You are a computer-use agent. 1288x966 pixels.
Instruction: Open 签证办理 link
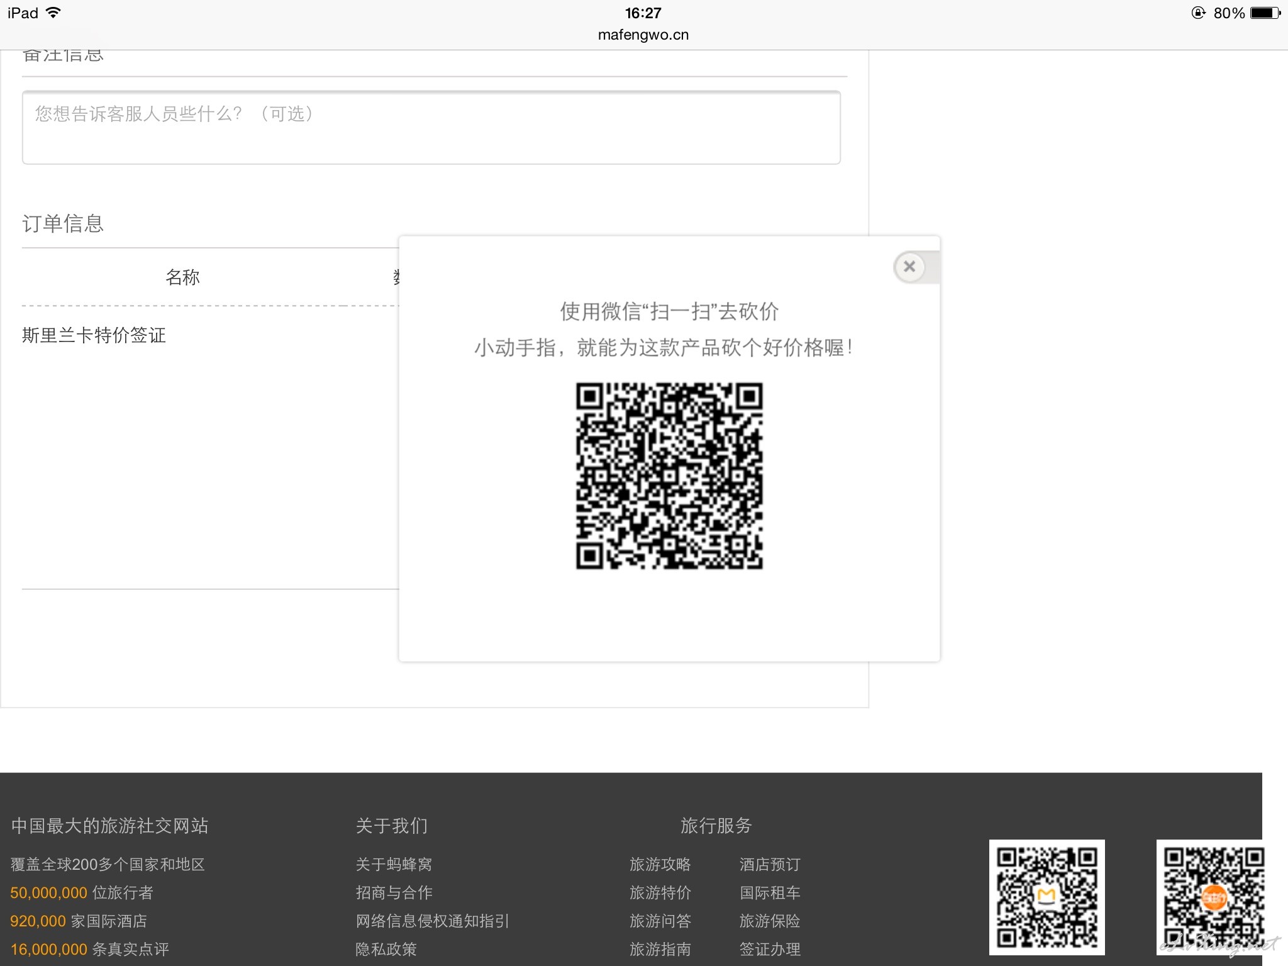770,949
